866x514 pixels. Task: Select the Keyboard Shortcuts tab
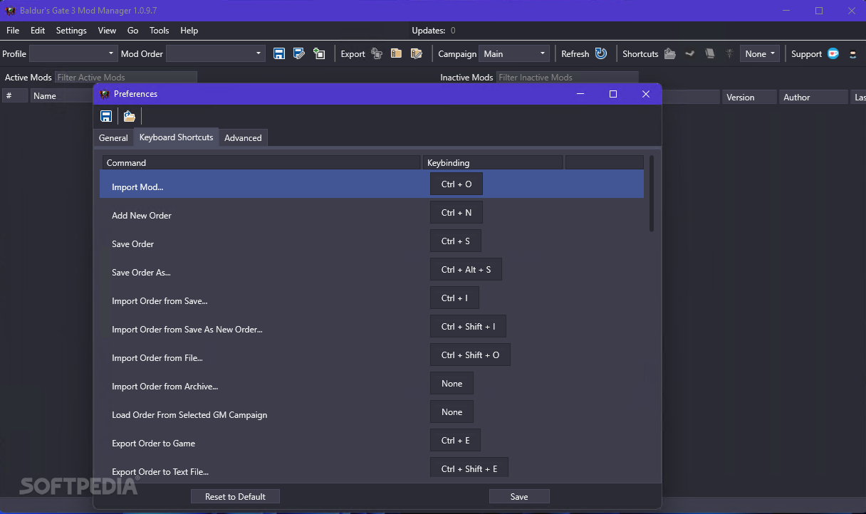(x=176, y=137)
